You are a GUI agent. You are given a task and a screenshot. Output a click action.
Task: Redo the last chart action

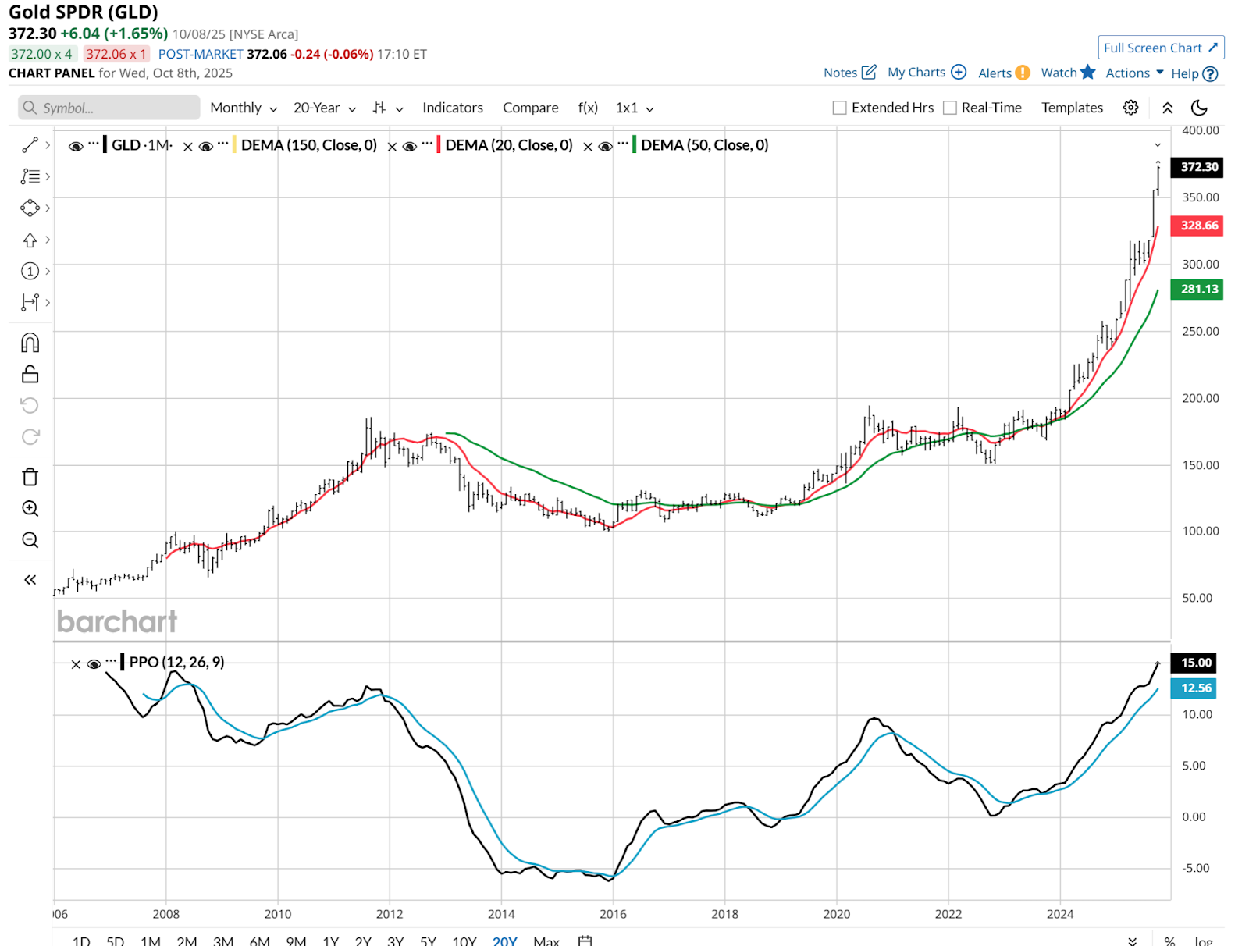30,437
